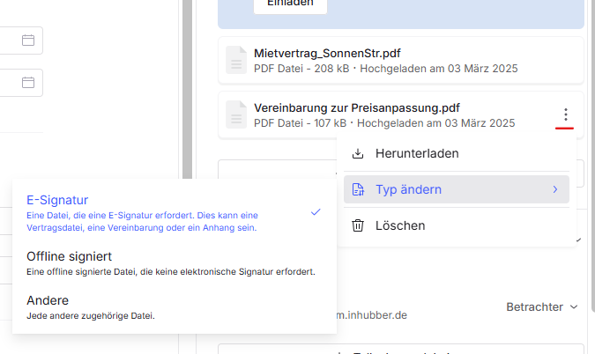Click the download icon beside Herunterladen
The width and height of the screenshot is (595, 354).
[x=358, y=153]
